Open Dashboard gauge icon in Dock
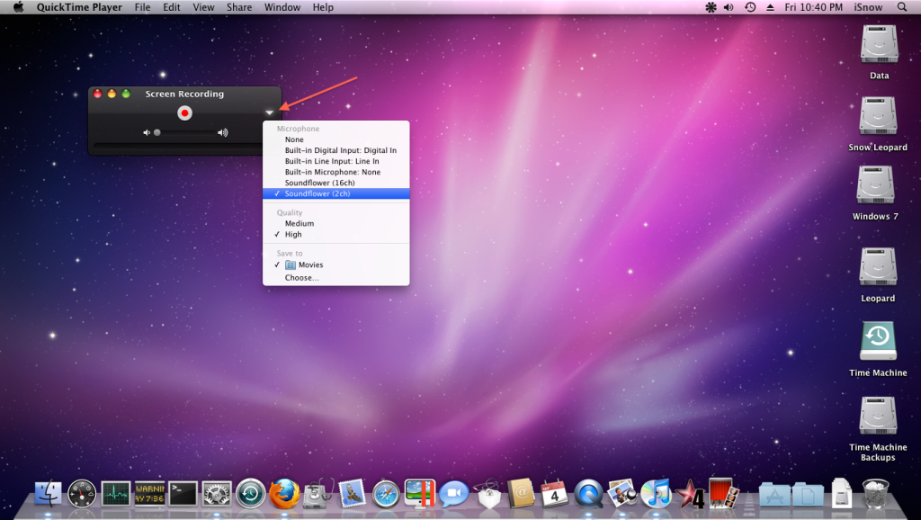 (x=82, y=494)
